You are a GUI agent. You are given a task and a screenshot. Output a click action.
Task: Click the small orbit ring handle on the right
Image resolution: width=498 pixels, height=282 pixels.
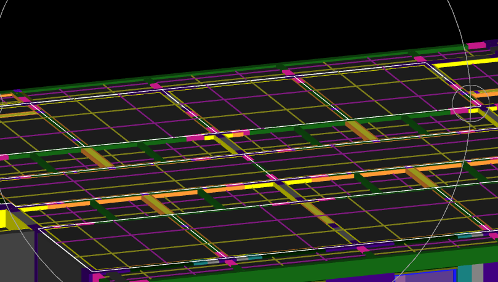471,103
